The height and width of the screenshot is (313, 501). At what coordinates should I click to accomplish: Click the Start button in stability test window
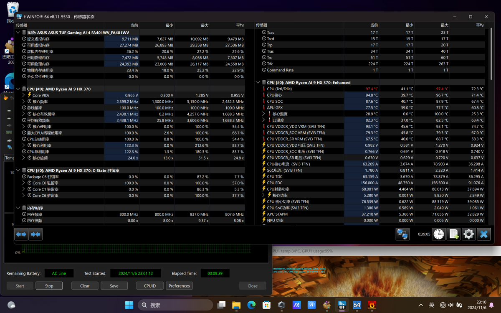tap(20, 286)
